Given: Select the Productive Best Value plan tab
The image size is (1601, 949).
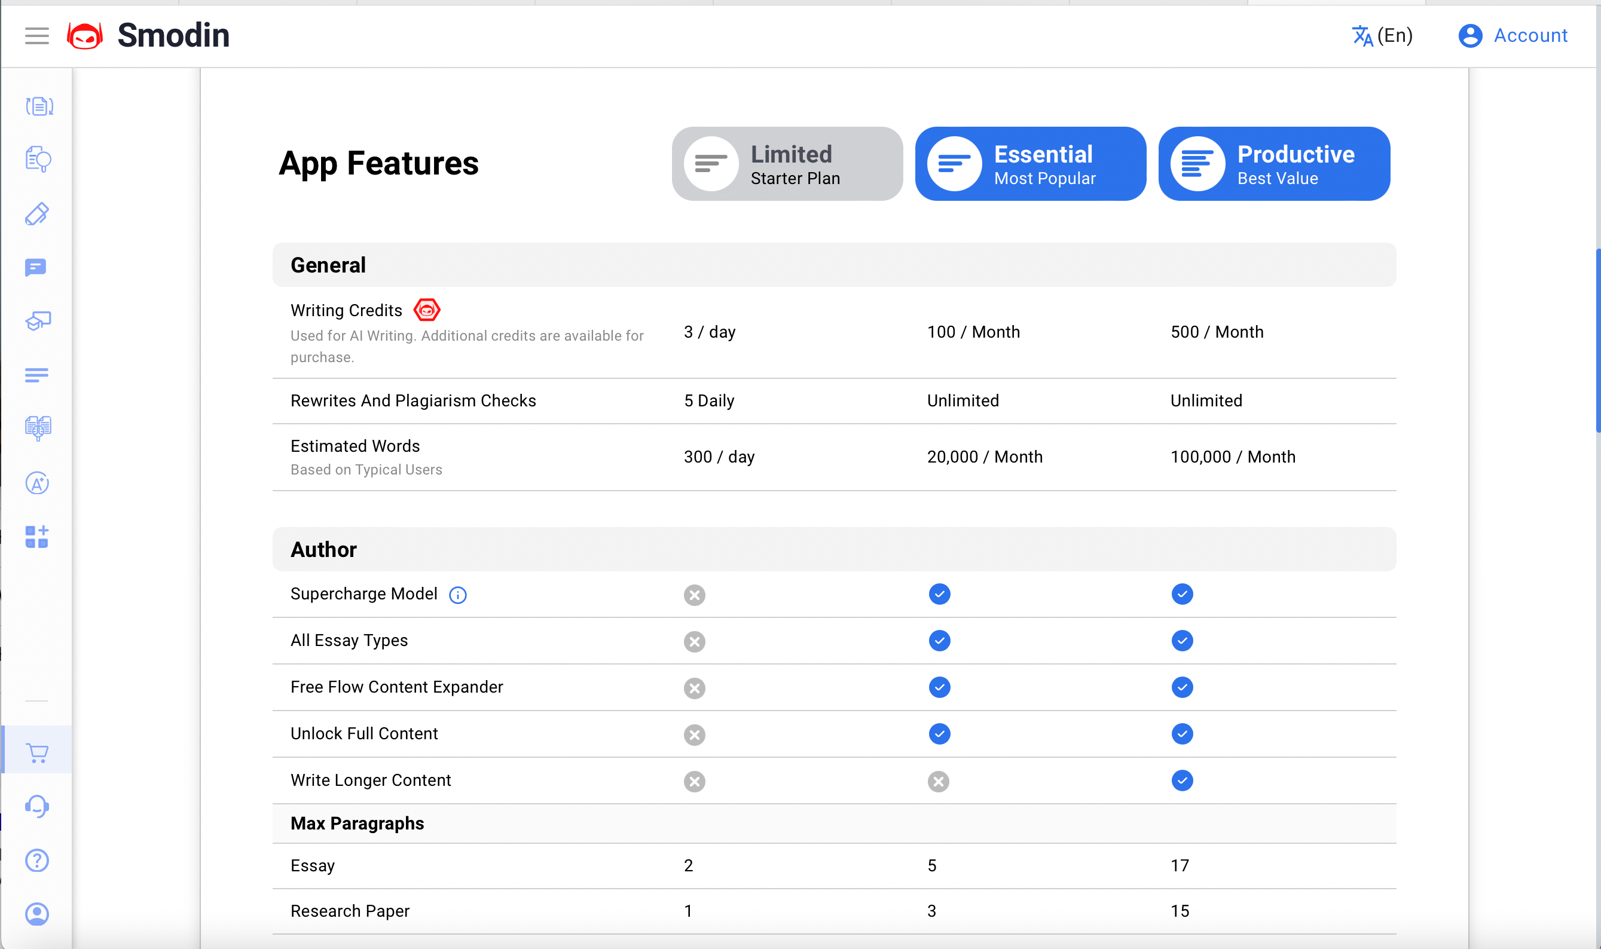Looking at the screenshot, I should (1275, 164).
